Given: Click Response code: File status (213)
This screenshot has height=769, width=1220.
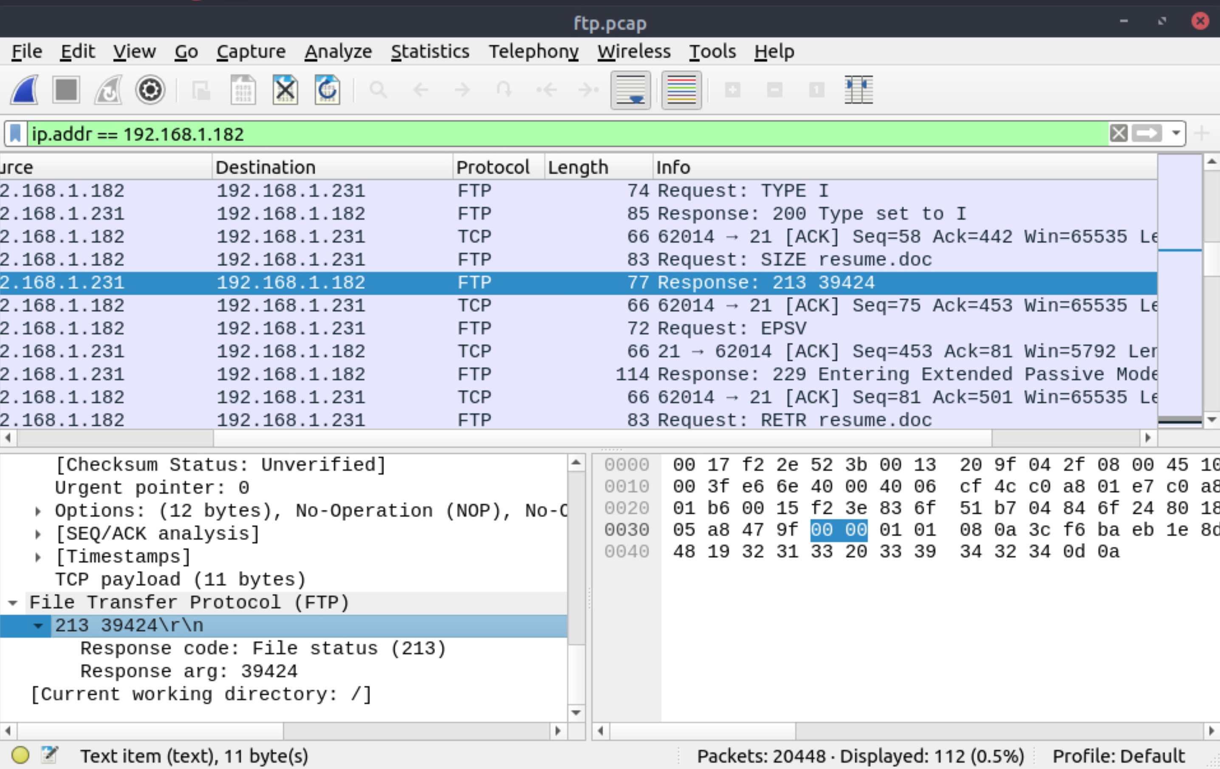Looking at the screenshot, I should [x=263, y=648].
